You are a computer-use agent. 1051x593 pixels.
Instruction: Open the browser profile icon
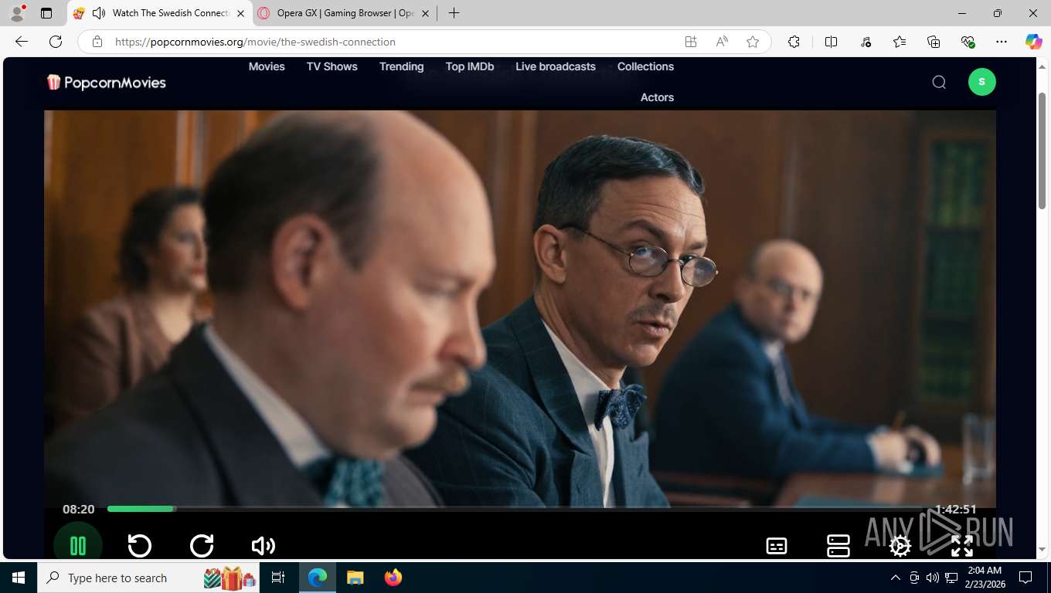tap(16, 13)
